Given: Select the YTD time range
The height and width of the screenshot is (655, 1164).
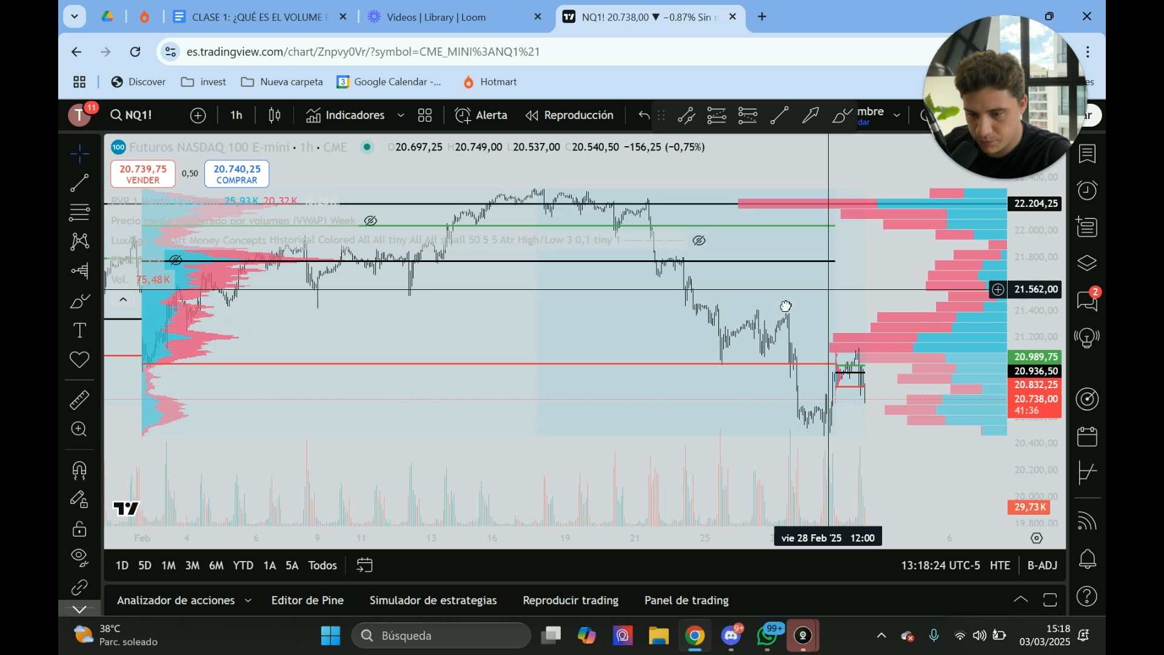Looking at the screenshot, I should (243, 566).
